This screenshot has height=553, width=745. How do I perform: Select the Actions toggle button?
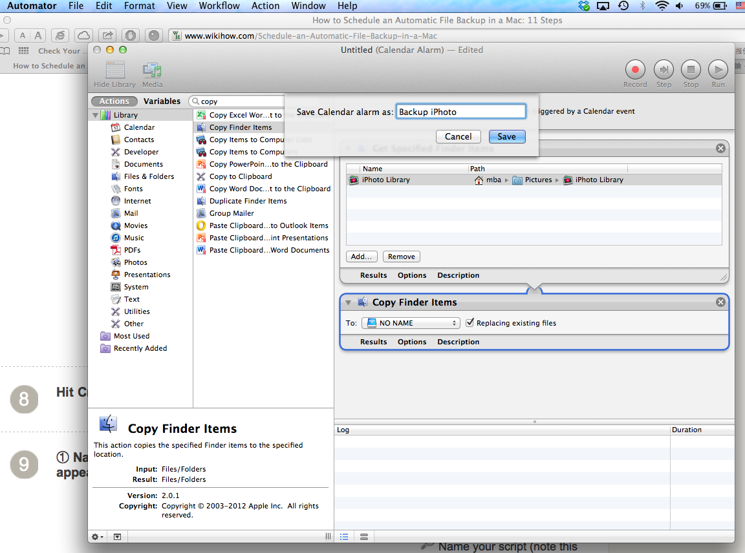114,101
